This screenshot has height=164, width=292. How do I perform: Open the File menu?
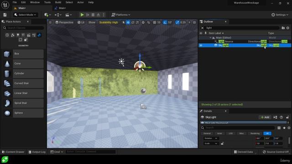15,2
